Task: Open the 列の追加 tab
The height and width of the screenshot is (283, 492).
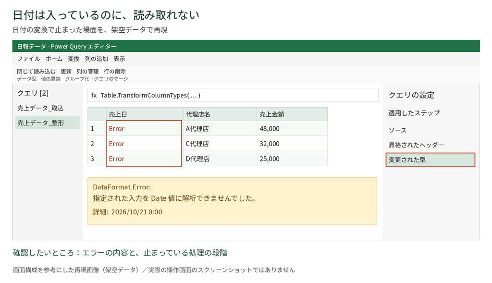Action: (x=96, y=59)
